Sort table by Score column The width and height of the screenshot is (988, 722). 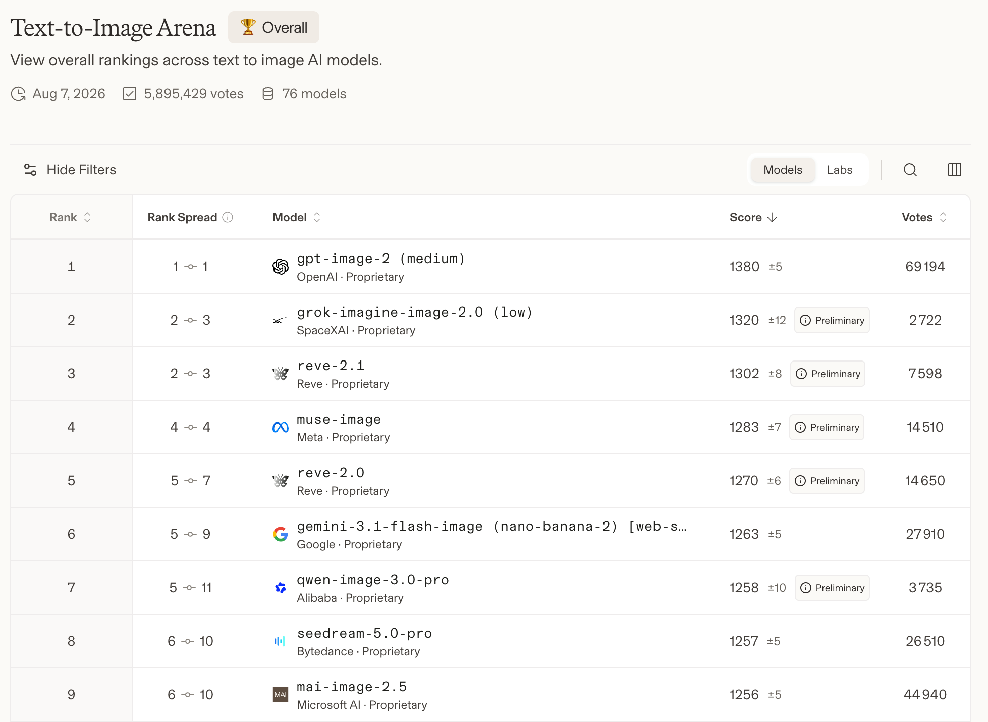(753, 217)
